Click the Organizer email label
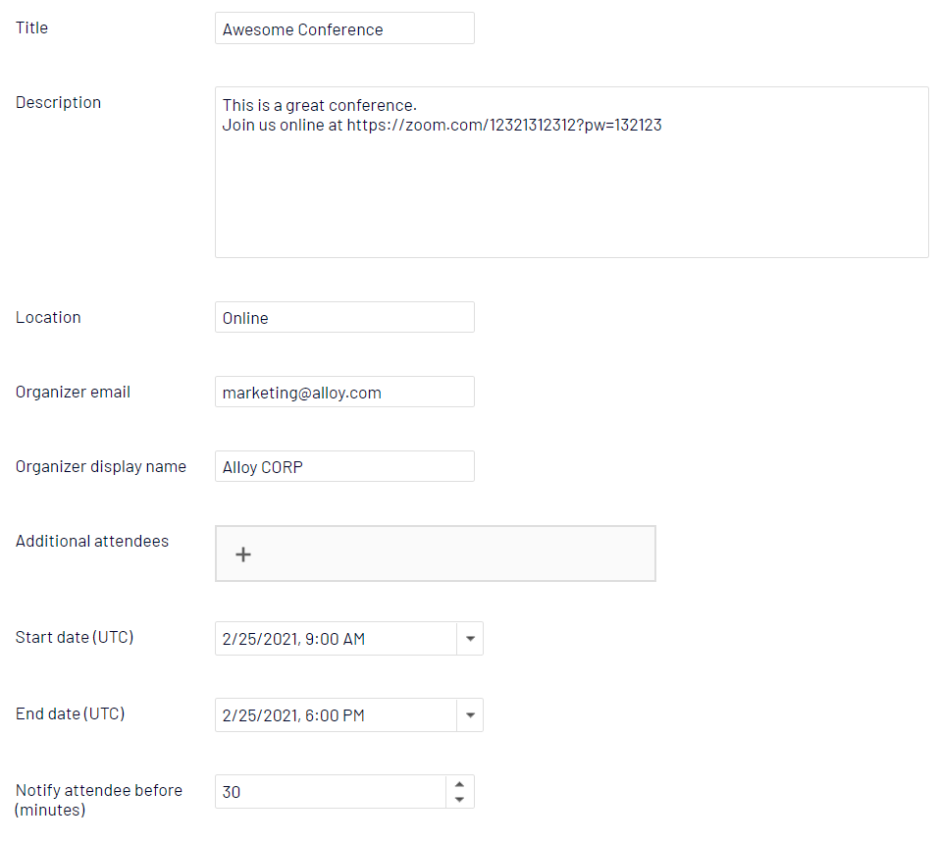937x844 pixels. click(73, 392)
